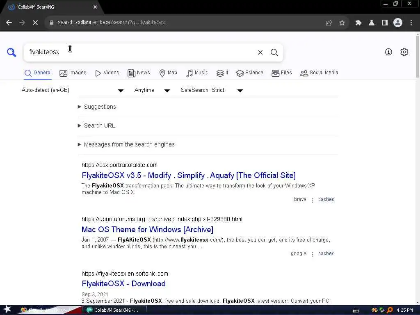The image size is (420, 315).
Task: Switch to CollabVM SearXNG taskbar item
Action: click(x=114, y=310)
